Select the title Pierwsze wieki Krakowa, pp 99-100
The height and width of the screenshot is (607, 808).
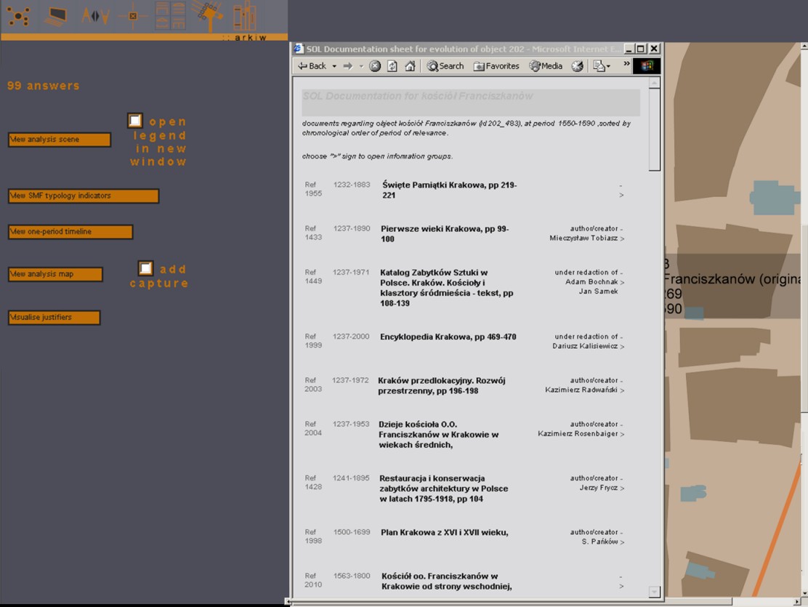coord(444,233)
